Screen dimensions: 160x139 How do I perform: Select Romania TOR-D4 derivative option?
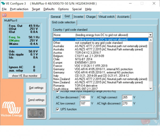[x=101, y=85]
